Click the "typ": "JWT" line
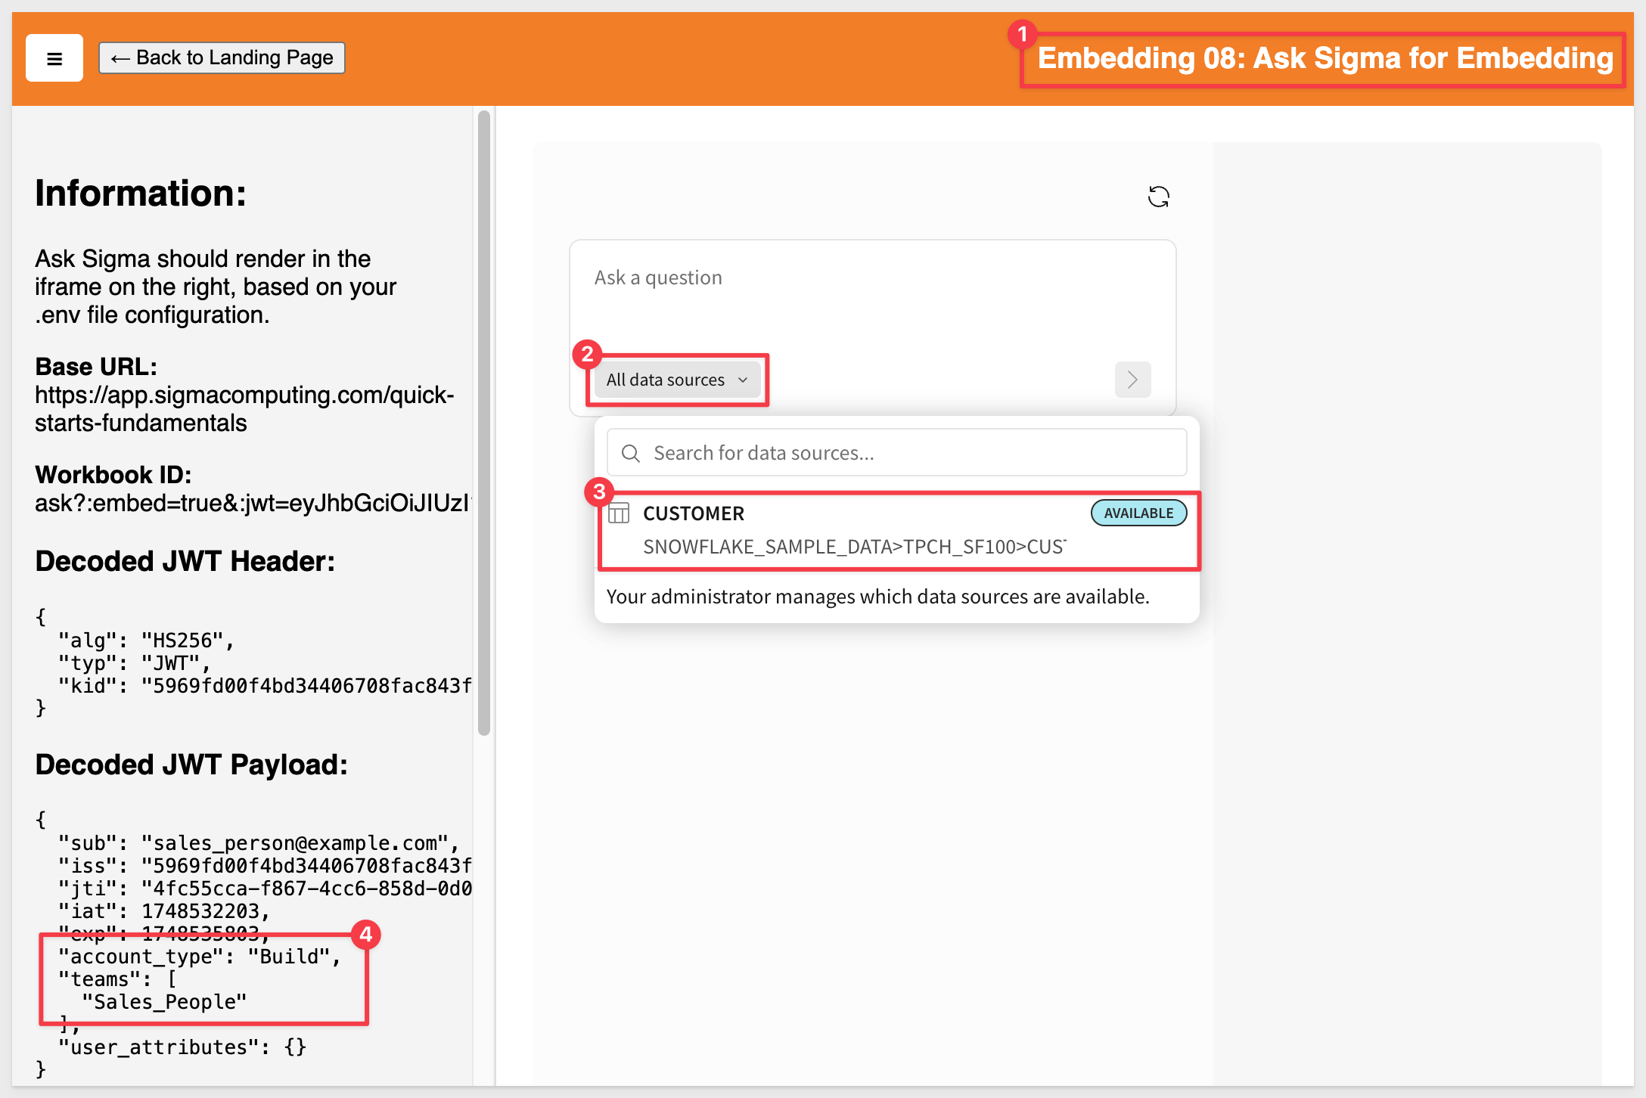Screen dimensions: 1646x1098 135,663
